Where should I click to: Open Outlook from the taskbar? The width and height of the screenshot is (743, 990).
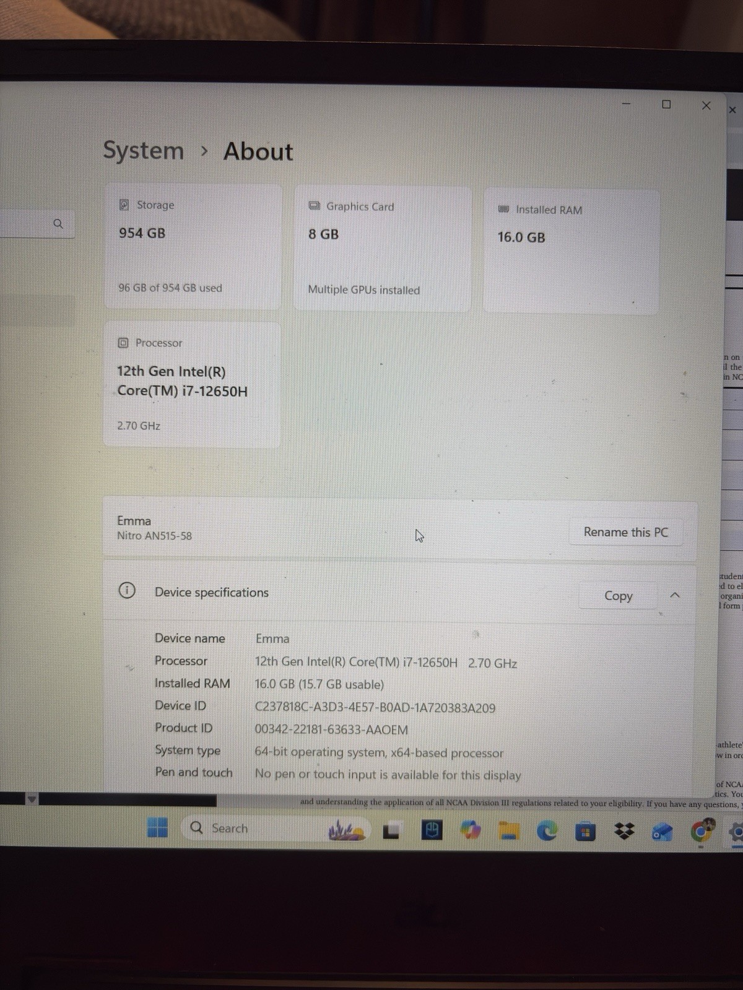pos(662,833)
